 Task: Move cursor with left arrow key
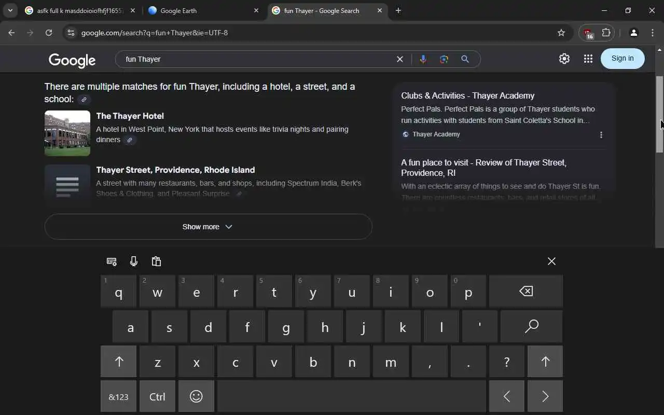tap(507, 397)
